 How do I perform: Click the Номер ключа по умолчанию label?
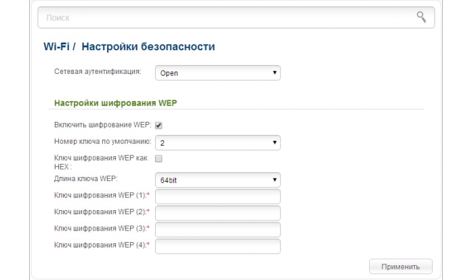(x=103, y=142)
